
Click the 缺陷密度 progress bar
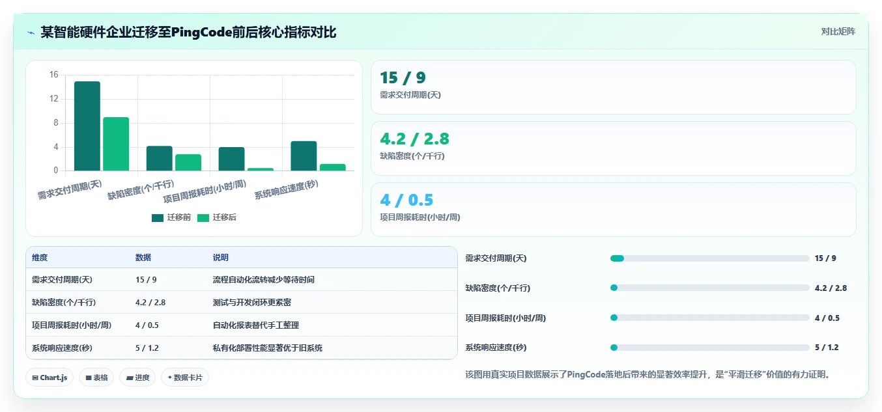tap(709, 288)
